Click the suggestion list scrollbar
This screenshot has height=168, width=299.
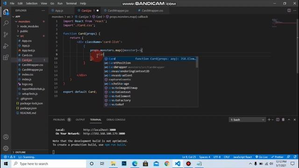pos(197,62)
